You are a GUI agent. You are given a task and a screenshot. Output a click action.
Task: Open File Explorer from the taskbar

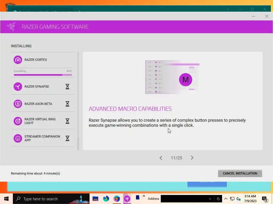click(95, 199)
